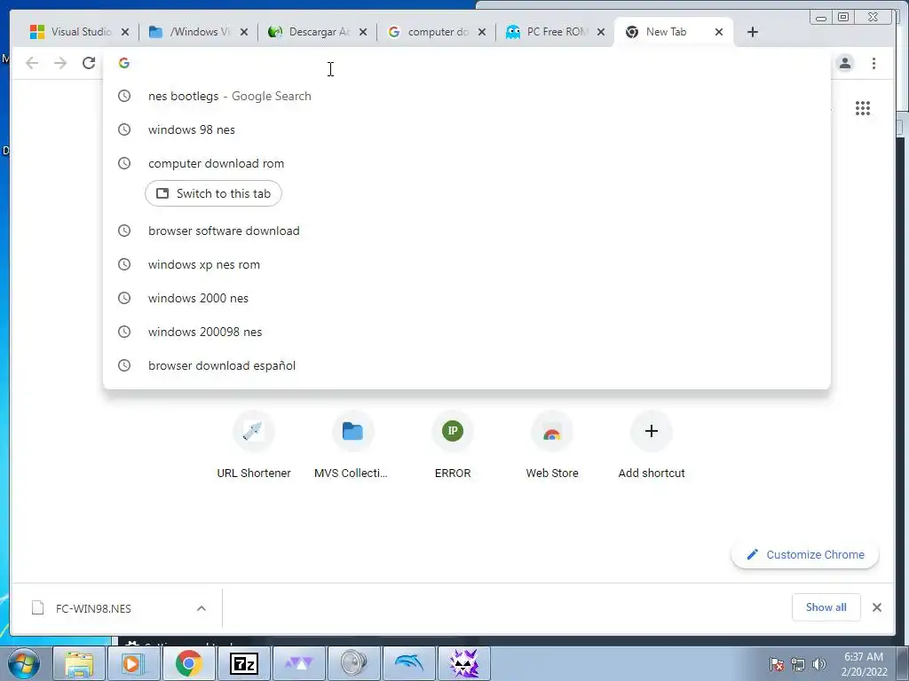Viewport: 909px width, 681px height.
Task: Close the Descargar tab
Action: pyautogui.click(x=363, y=33)
